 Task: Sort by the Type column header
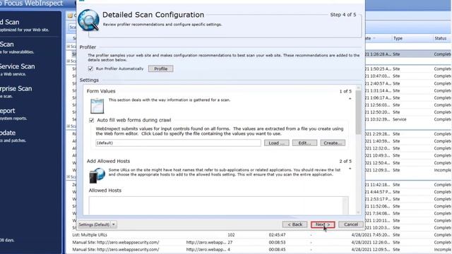click(x=398, y=38)
